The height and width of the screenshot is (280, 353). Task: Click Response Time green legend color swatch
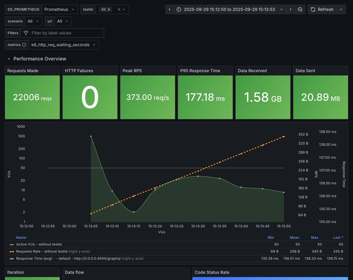(x=12, y=258)
